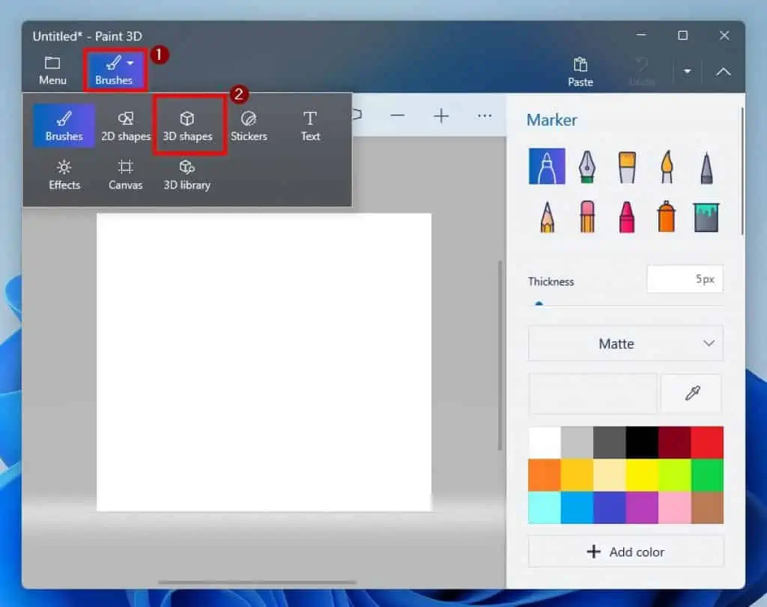Select the Fill bucket tool
This screenshot has height=607, width=767.
point(705,217)
